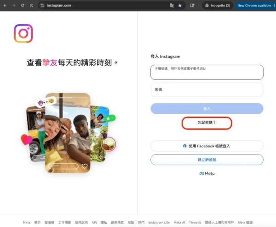276x227 pixels.
Task: Open site information icon in address bar
Action: [x=42, y=6]
